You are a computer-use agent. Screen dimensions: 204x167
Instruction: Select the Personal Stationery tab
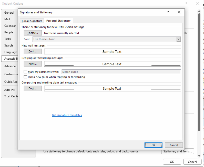pyautogui.click(x=58, y=21)
